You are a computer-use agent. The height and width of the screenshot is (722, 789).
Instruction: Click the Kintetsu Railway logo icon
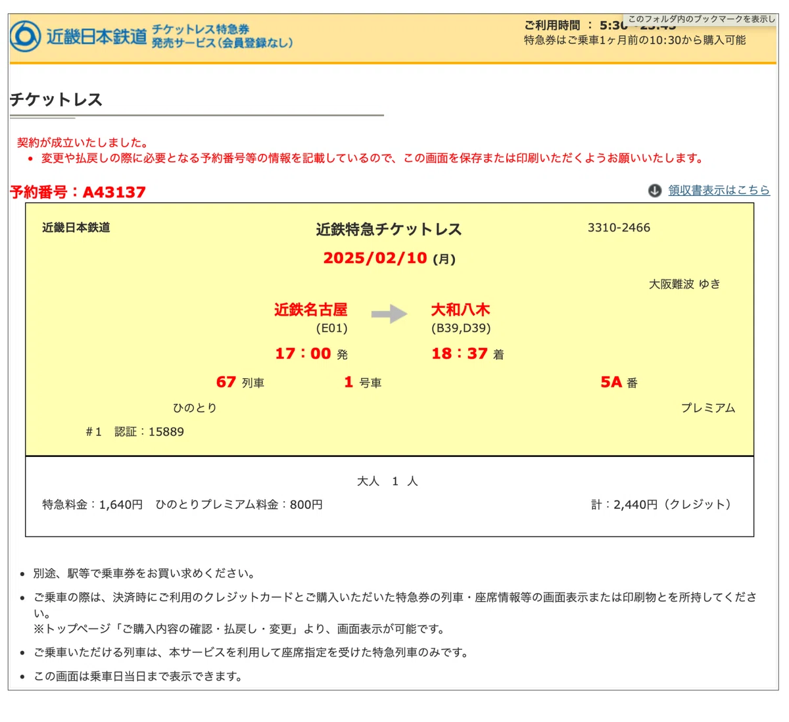(x=25, y=36)
